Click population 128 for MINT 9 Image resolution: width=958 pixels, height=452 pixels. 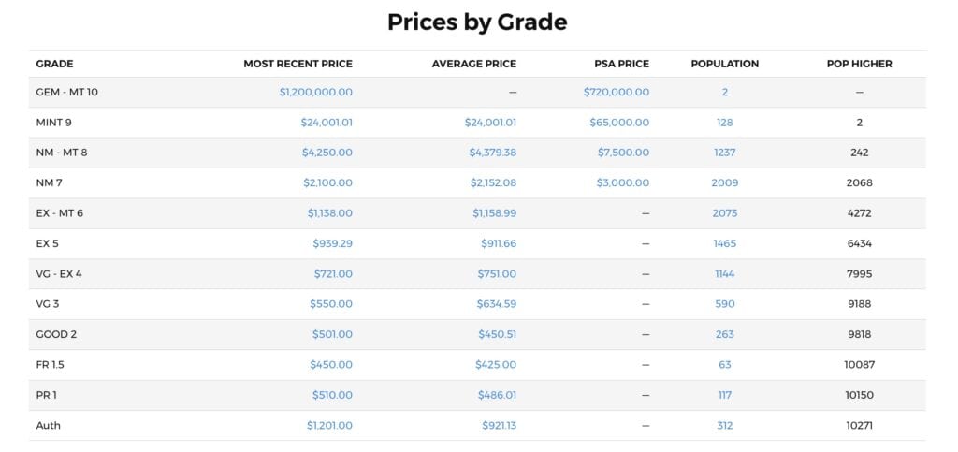click(724, 123)
